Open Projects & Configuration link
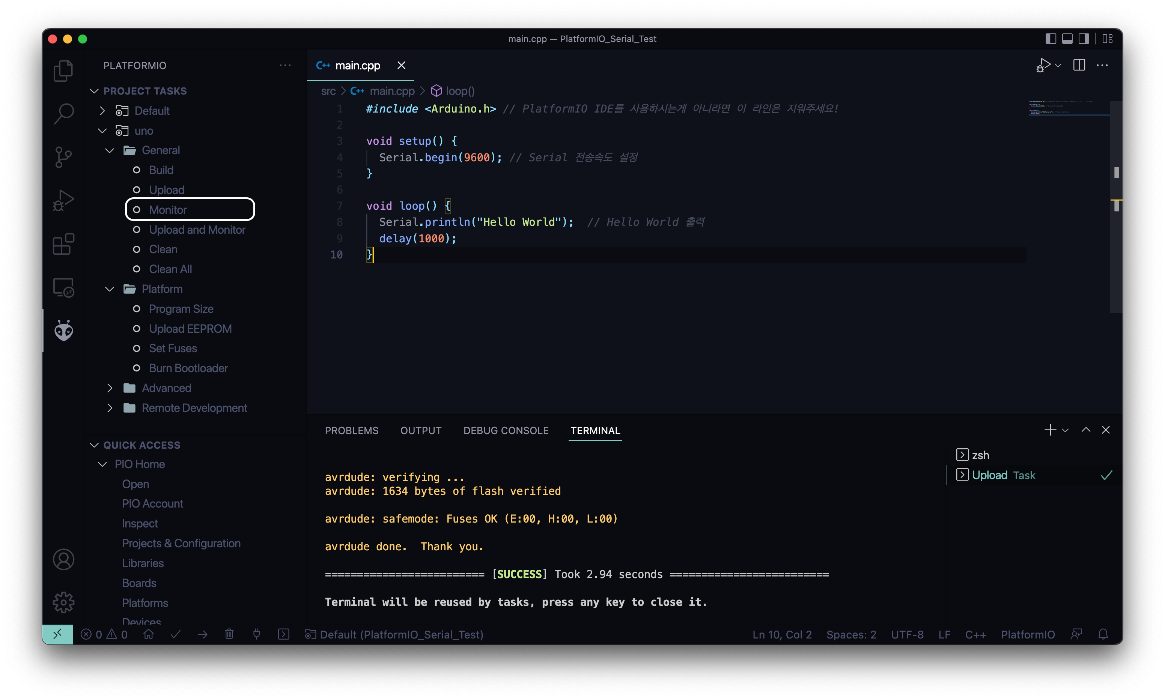The width and height of the screenshot is (1165, 700). point(181,544)
